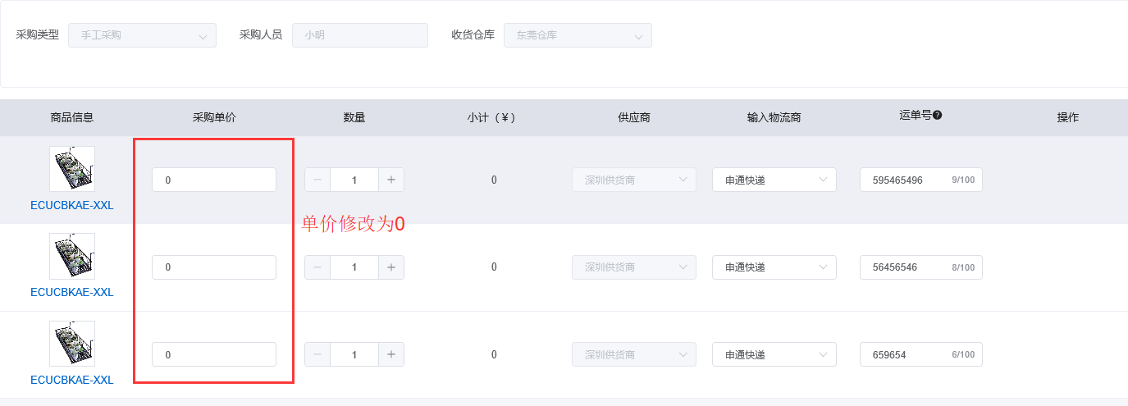Click the 采购人员 field showing 小明
This screenshot has width=1128, height=406.
click(359, 35)
